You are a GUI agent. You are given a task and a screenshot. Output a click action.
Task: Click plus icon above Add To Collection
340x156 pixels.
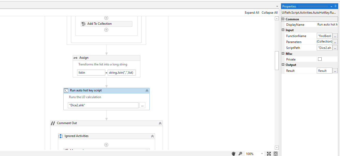pos(106,18)
